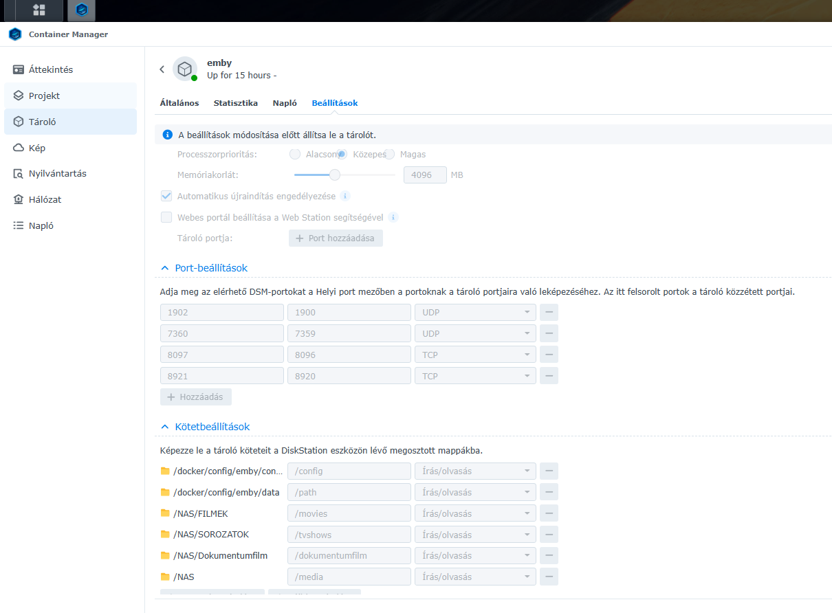
Task: Open permission dropdown for /movies volume
Action: pyautogui.click(x=475, y=514)
